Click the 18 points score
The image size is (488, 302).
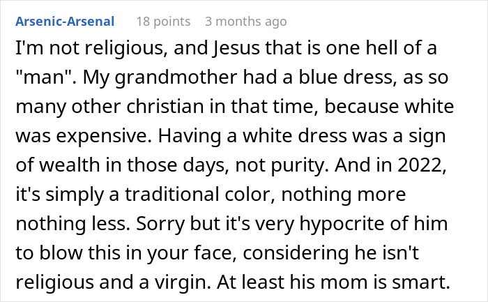163,22
